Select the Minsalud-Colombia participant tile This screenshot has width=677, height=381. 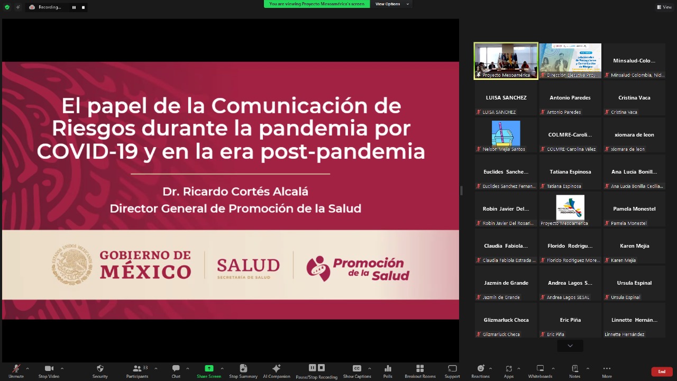coord(634,61)
